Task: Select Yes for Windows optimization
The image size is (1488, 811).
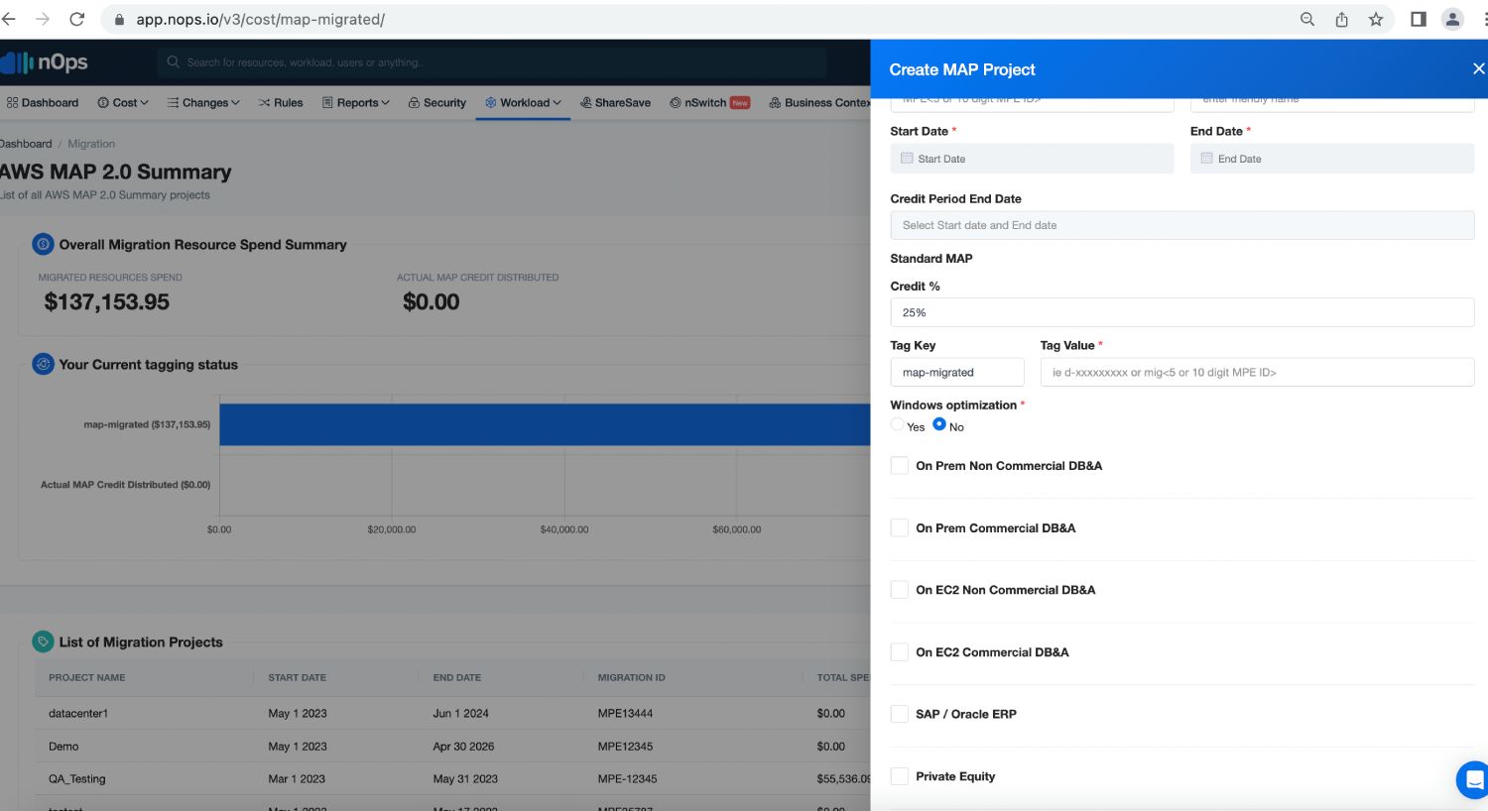Action: (x=898, y=424)
